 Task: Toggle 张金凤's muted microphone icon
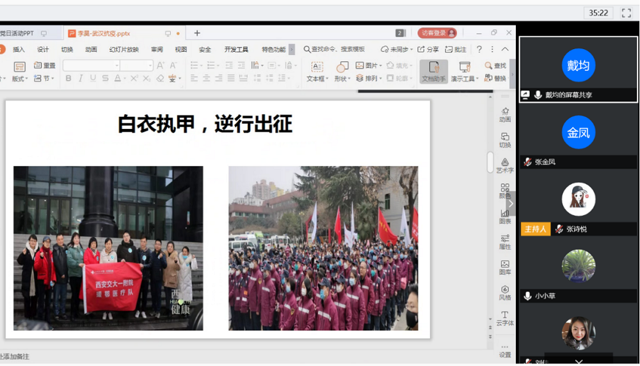click(527, 162)
